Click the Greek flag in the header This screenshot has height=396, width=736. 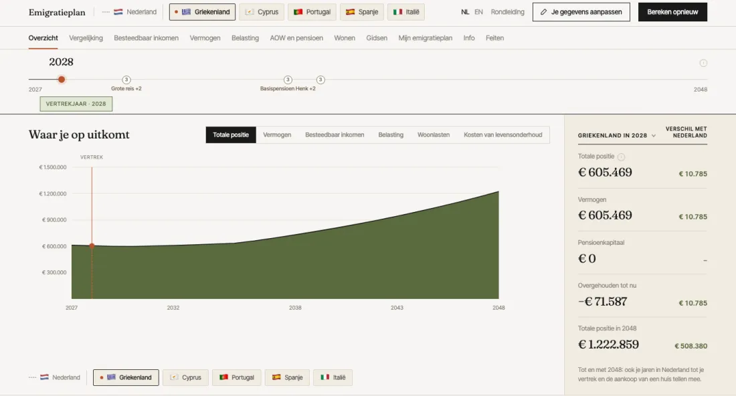click(187, 12)
